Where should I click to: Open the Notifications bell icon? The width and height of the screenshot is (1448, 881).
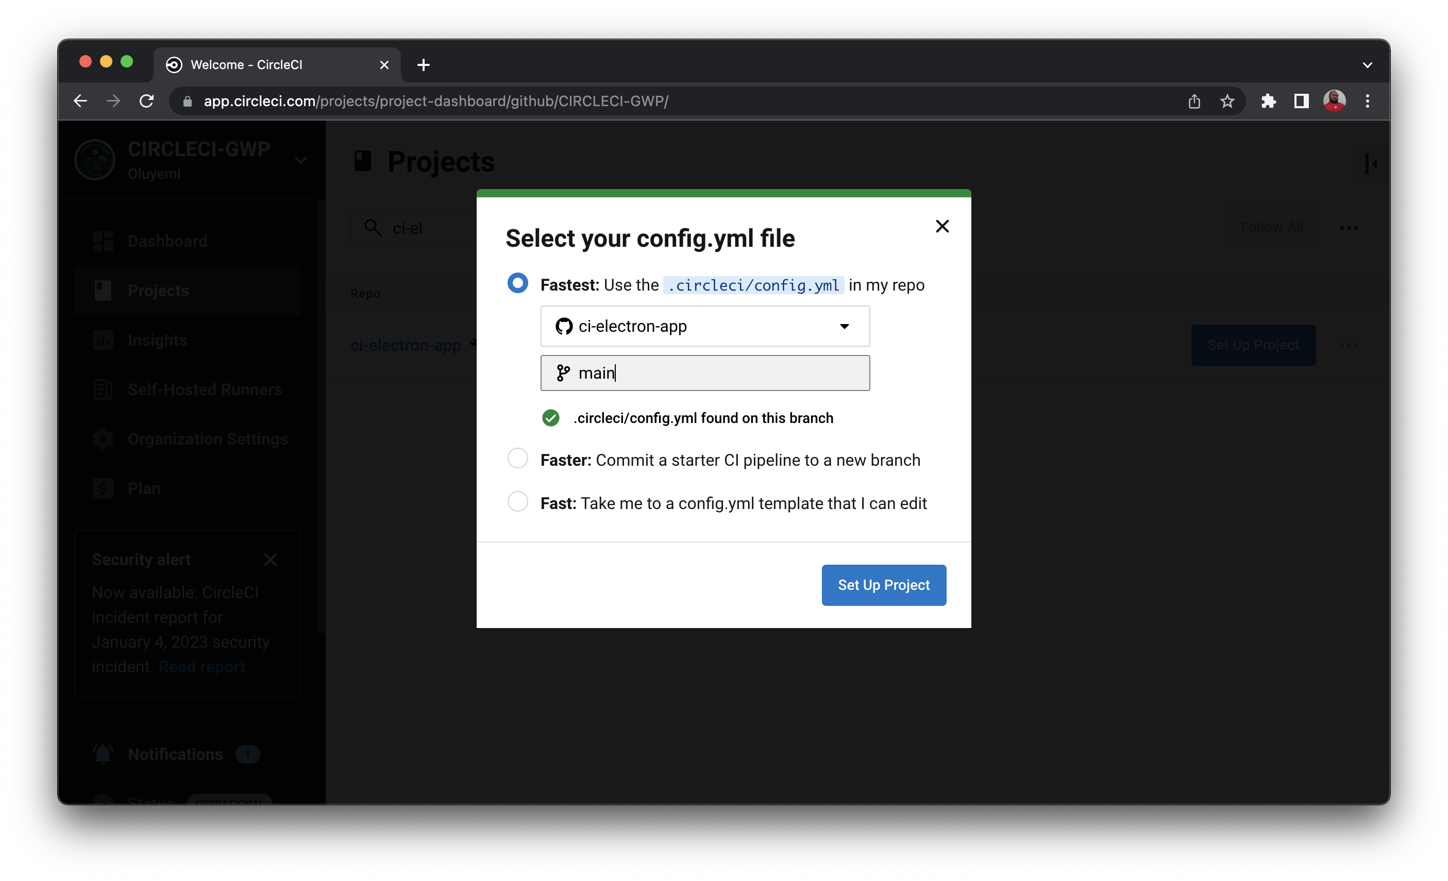(x=103, y=754)
